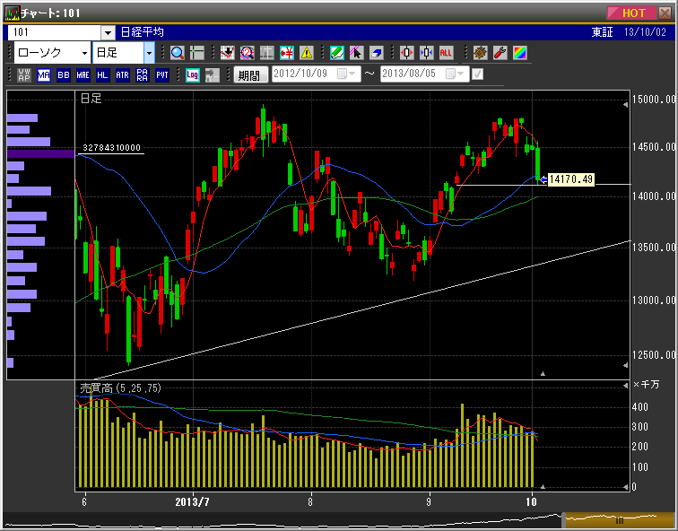Image resolution: width=678 pixels, height=531 pixels.
Task: Toggle the MA moving average indicator
Action: tap(44, 75)
